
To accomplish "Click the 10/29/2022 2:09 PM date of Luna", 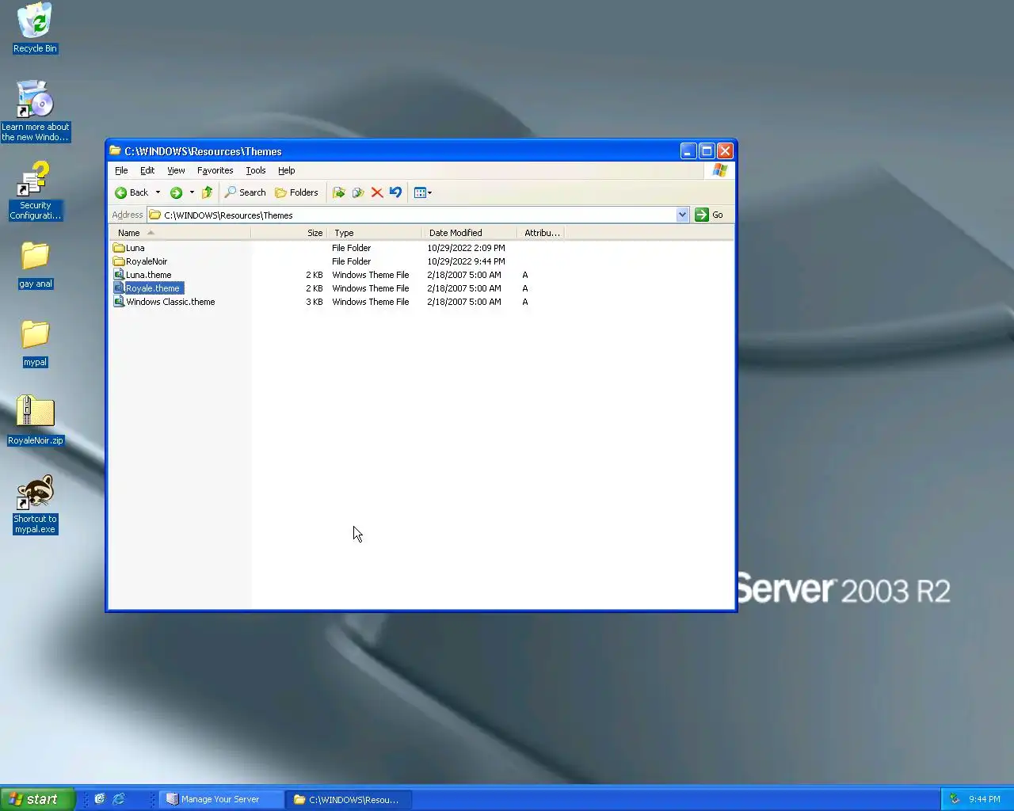I will pyautogui.click(x=466, y=248).
